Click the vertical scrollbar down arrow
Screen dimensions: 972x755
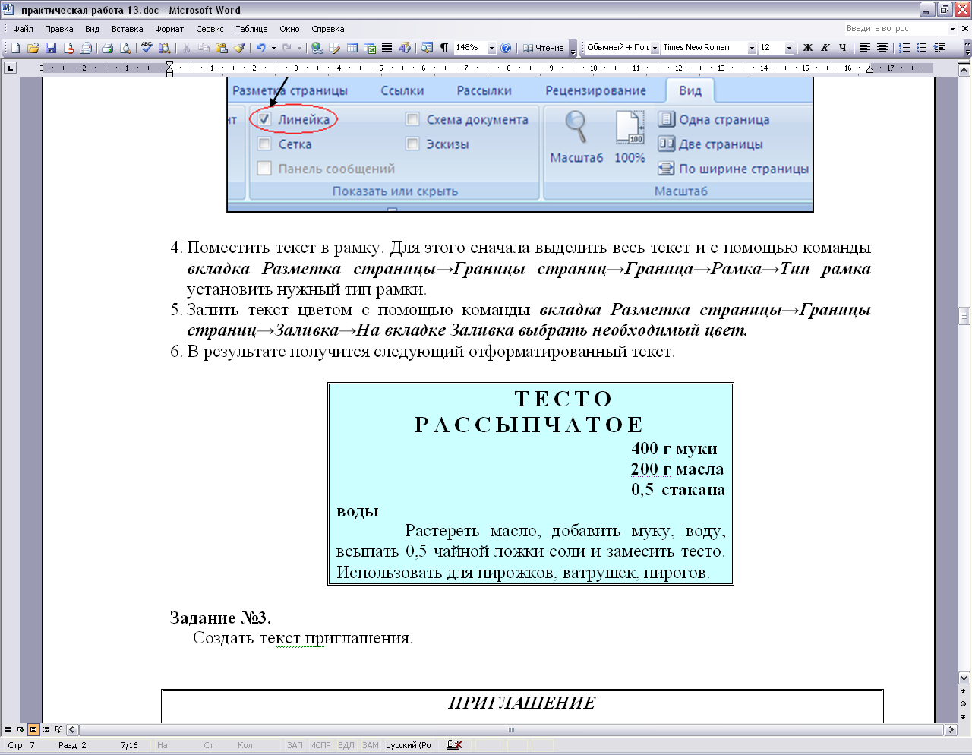pyautogui.click(x=964, y=678)
